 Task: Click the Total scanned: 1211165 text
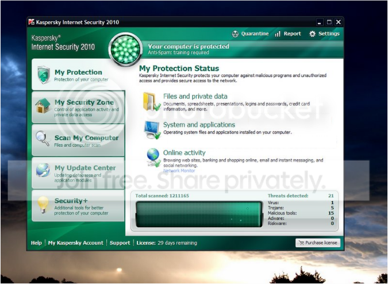162,195
